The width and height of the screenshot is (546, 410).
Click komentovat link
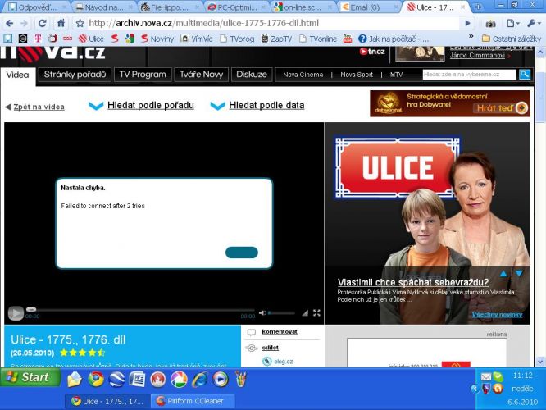[280, 331]
